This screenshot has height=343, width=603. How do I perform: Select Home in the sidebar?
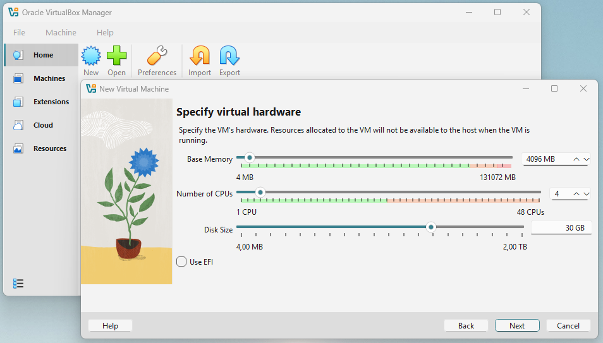pyautogui.click(x=41, y=55)
